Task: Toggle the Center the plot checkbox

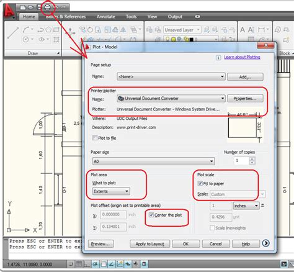Action: point(151,215)
